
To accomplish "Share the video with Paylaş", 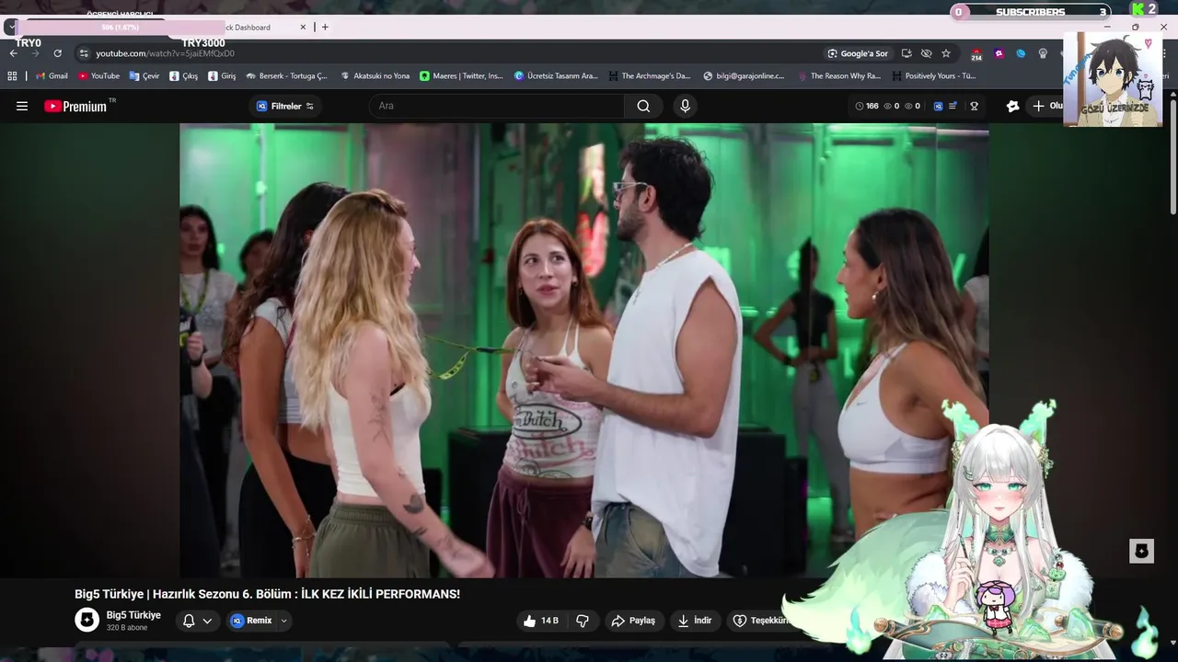I will (634, 621).
